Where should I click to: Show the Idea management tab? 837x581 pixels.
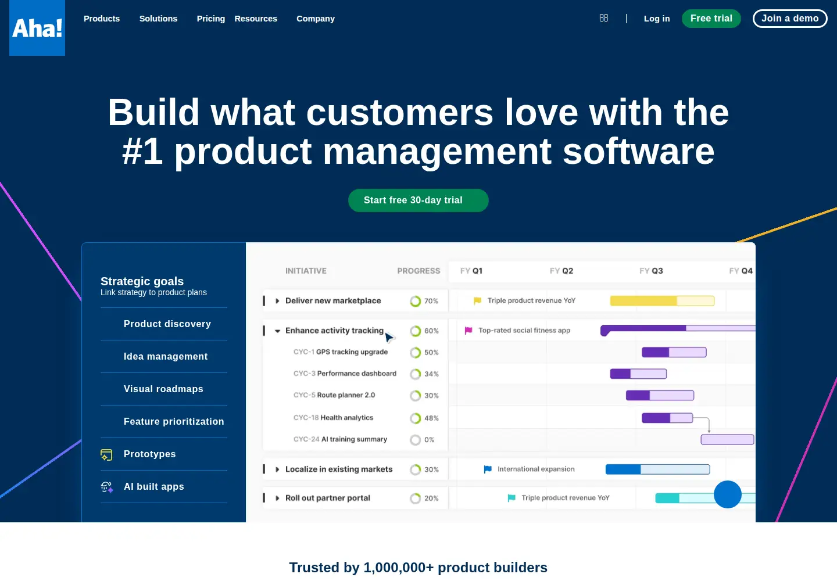click(x=164, y=357)
